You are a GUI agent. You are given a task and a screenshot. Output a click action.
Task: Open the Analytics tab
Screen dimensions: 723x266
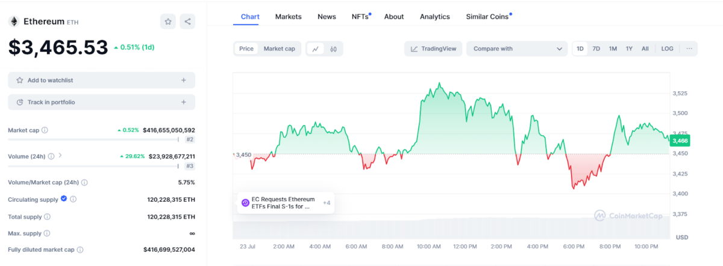coord(435,17)
